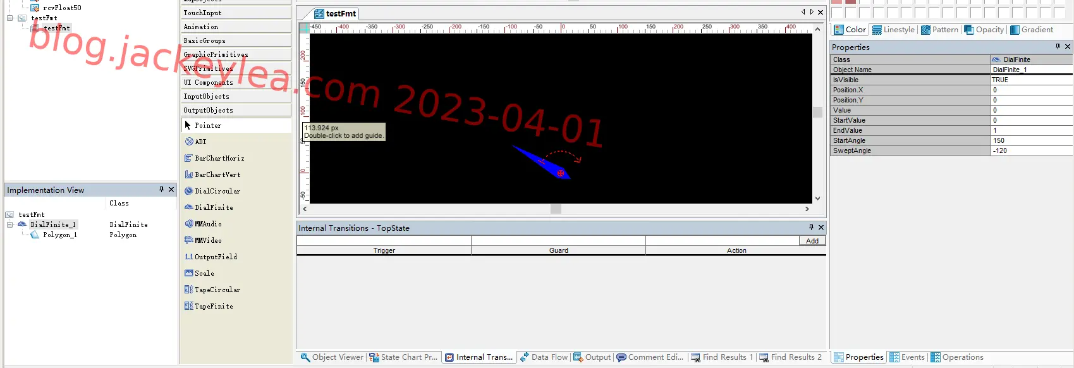This screenshot has width=1074, height=368.
Task: Close the Internal Transitions panel
Action: point(821,227)
